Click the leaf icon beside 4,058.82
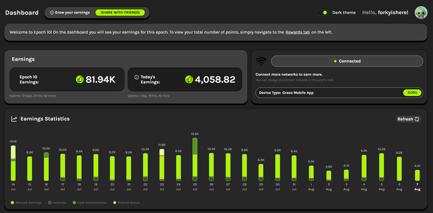Image resolution: width=433 pixels, height=213 pixels. pos(189,80)
